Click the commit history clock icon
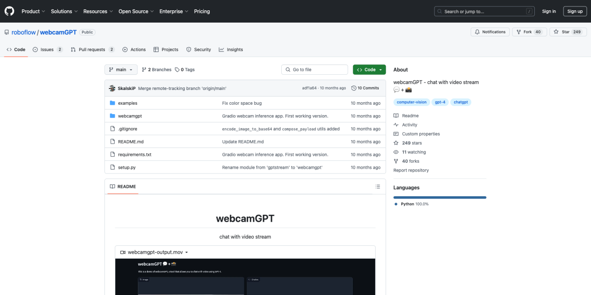This screenshot has height=295, width=591. (x=354, y=88)
